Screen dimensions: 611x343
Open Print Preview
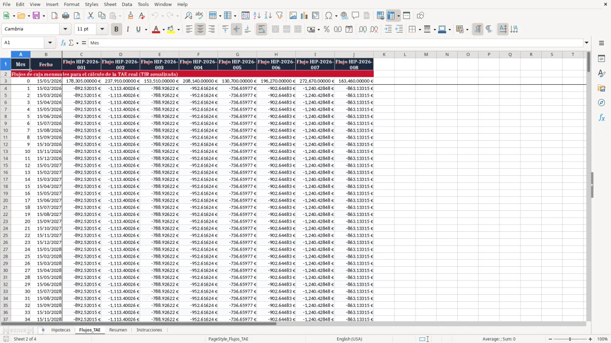coord(77,16)
